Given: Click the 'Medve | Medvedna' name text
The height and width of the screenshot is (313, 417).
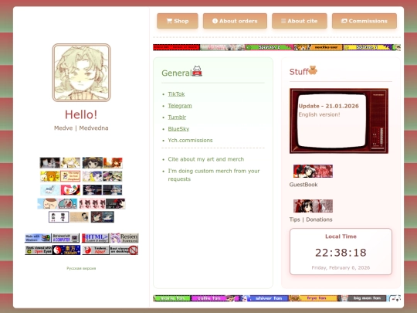Looking at the screenshot, I should click(x=81, y=128).
